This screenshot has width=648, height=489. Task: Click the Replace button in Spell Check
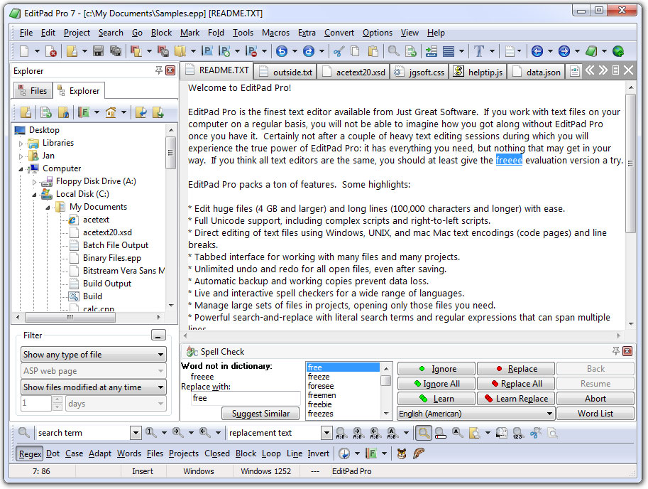click(x=516, y=369)
